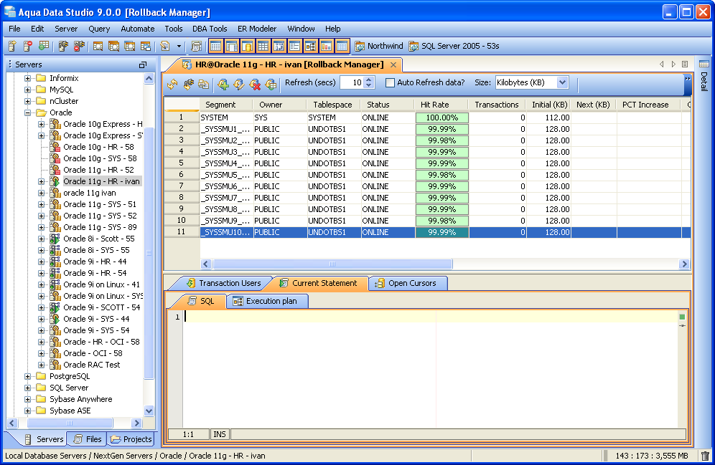Click the pencil alter rollback segment icon
This screenshot has height=465, width=715.
[x=239, y=84]
